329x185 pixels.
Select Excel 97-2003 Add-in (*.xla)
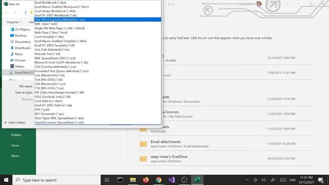[x=98, y=105]
